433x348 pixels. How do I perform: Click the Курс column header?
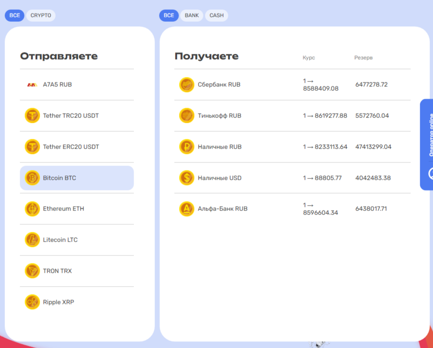(x=309, y=58)
